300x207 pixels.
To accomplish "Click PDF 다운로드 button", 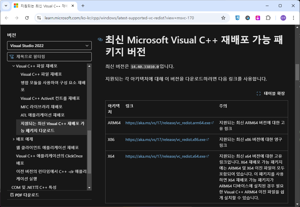I will tap(25, 195).
